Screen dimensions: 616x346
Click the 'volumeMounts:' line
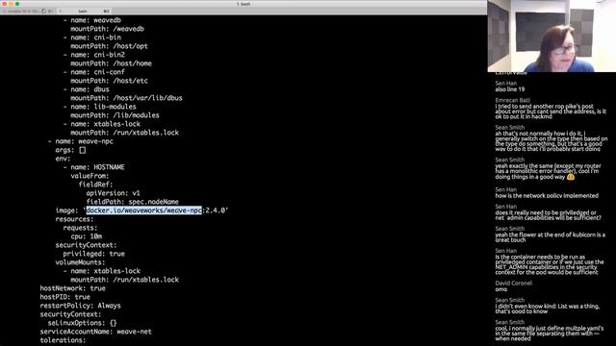[81, 262]
